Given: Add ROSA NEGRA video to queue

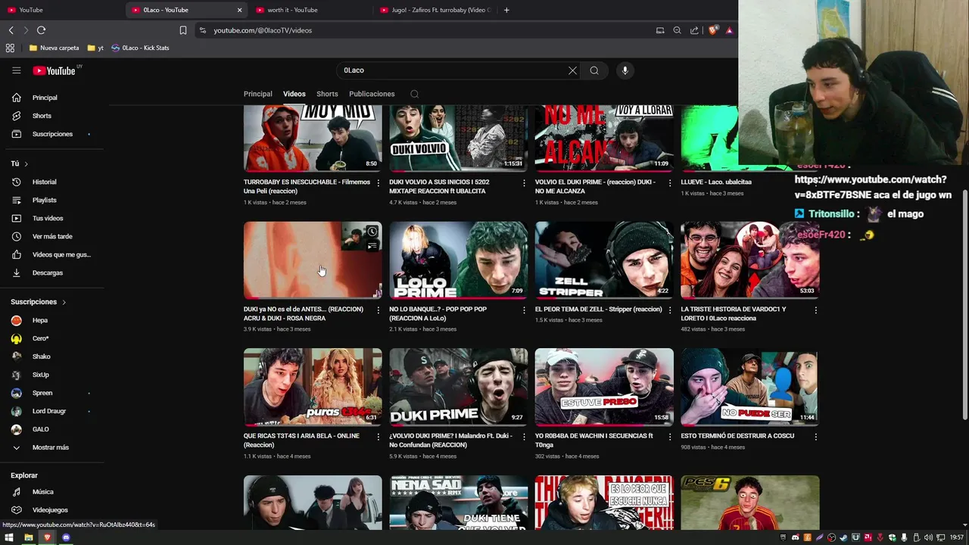Looking at the screenshot, I should [x=372, y=246].
